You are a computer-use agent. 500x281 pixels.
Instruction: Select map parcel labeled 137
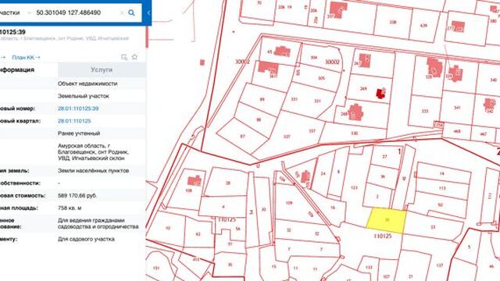click(440, 265)
